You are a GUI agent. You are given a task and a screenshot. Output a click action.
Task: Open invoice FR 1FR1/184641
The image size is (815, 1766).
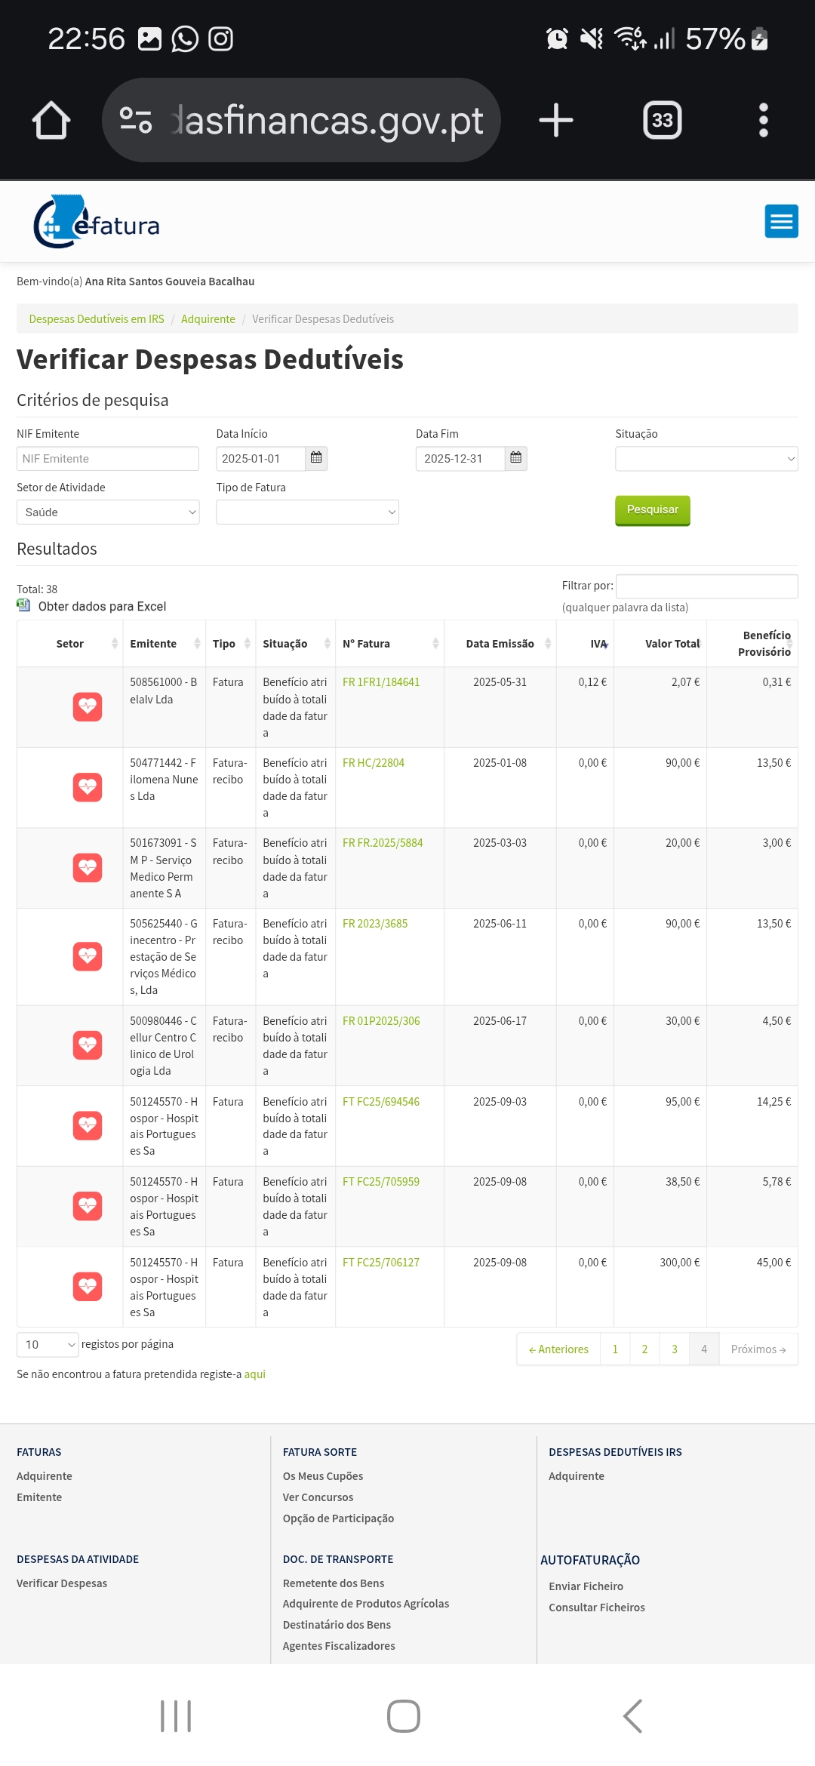tap(381, 682)
